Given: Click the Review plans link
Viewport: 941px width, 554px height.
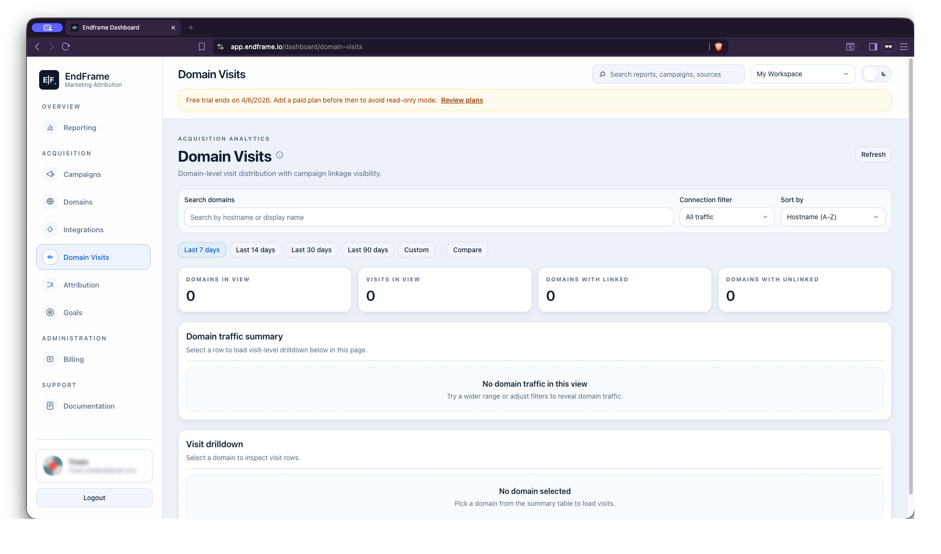Looking at the screenshot, I should click(461, 100).
